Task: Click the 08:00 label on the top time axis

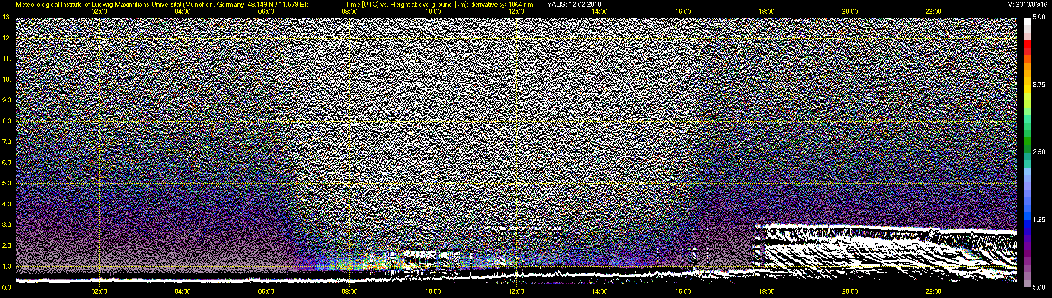Action: [350, 12]
